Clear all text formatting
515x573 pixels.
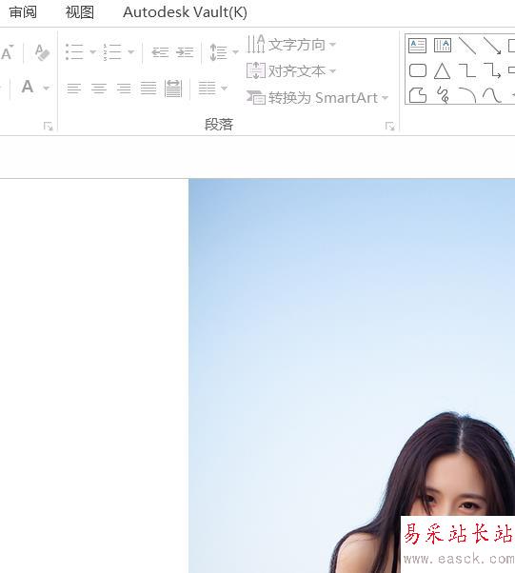(x=42, y=52)
